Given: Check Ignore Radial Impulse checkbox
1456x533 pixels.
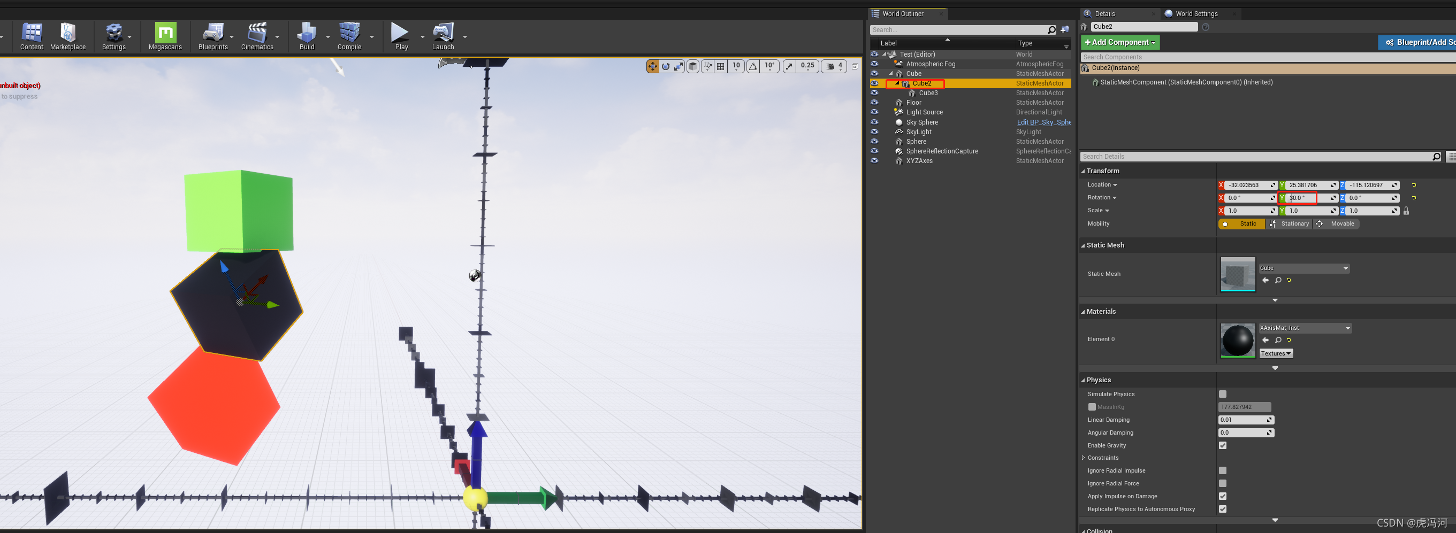Looking at the screenshot, I should [x=1223, y=471].
